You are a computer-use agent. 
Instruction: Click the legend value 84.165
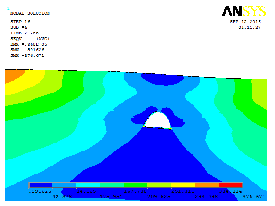[x=86, y=191]
